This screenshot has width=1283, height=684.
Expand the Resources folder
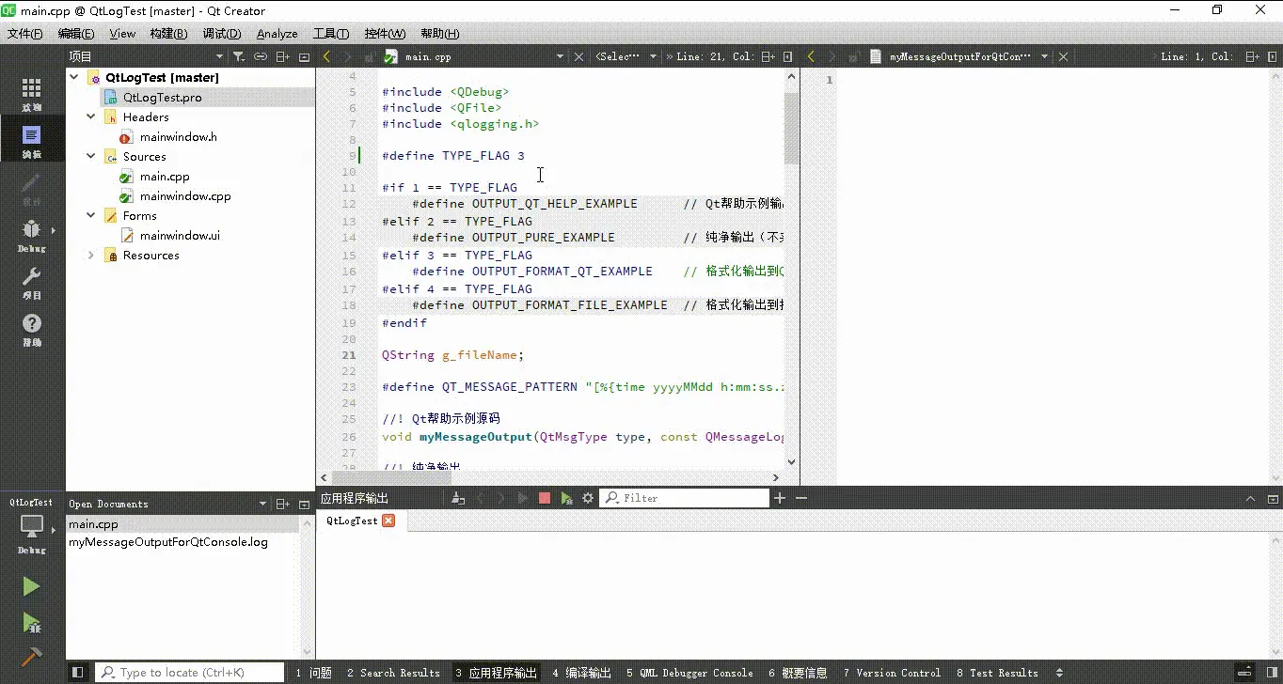pyautogui.click(x=91, y=255)
